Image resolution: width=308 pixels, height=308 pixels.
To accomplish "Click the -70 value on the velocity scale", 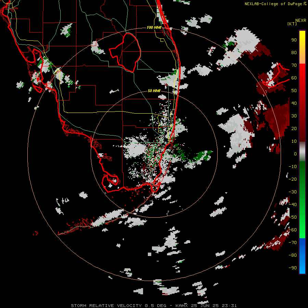I will coord(293,243).
